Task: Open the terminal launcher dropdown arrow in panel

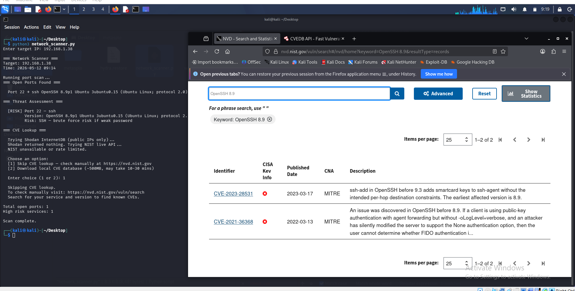Action: [x=64, y=9]
